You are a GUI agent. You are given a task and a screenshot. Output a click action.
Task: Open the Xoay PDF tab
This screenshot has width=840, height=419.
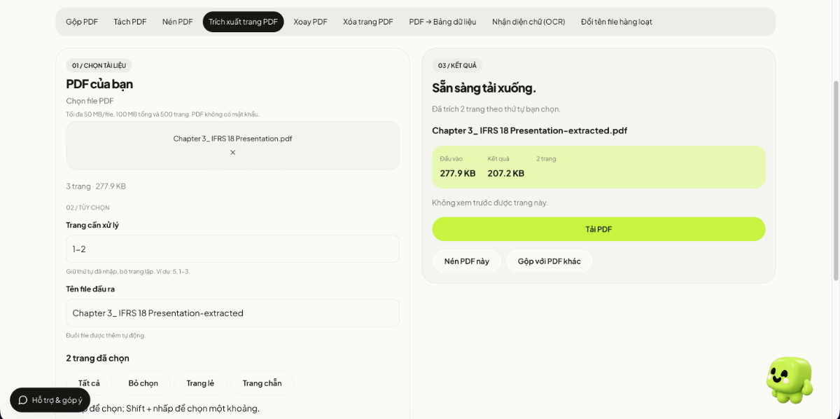click(x=310, y=22)
